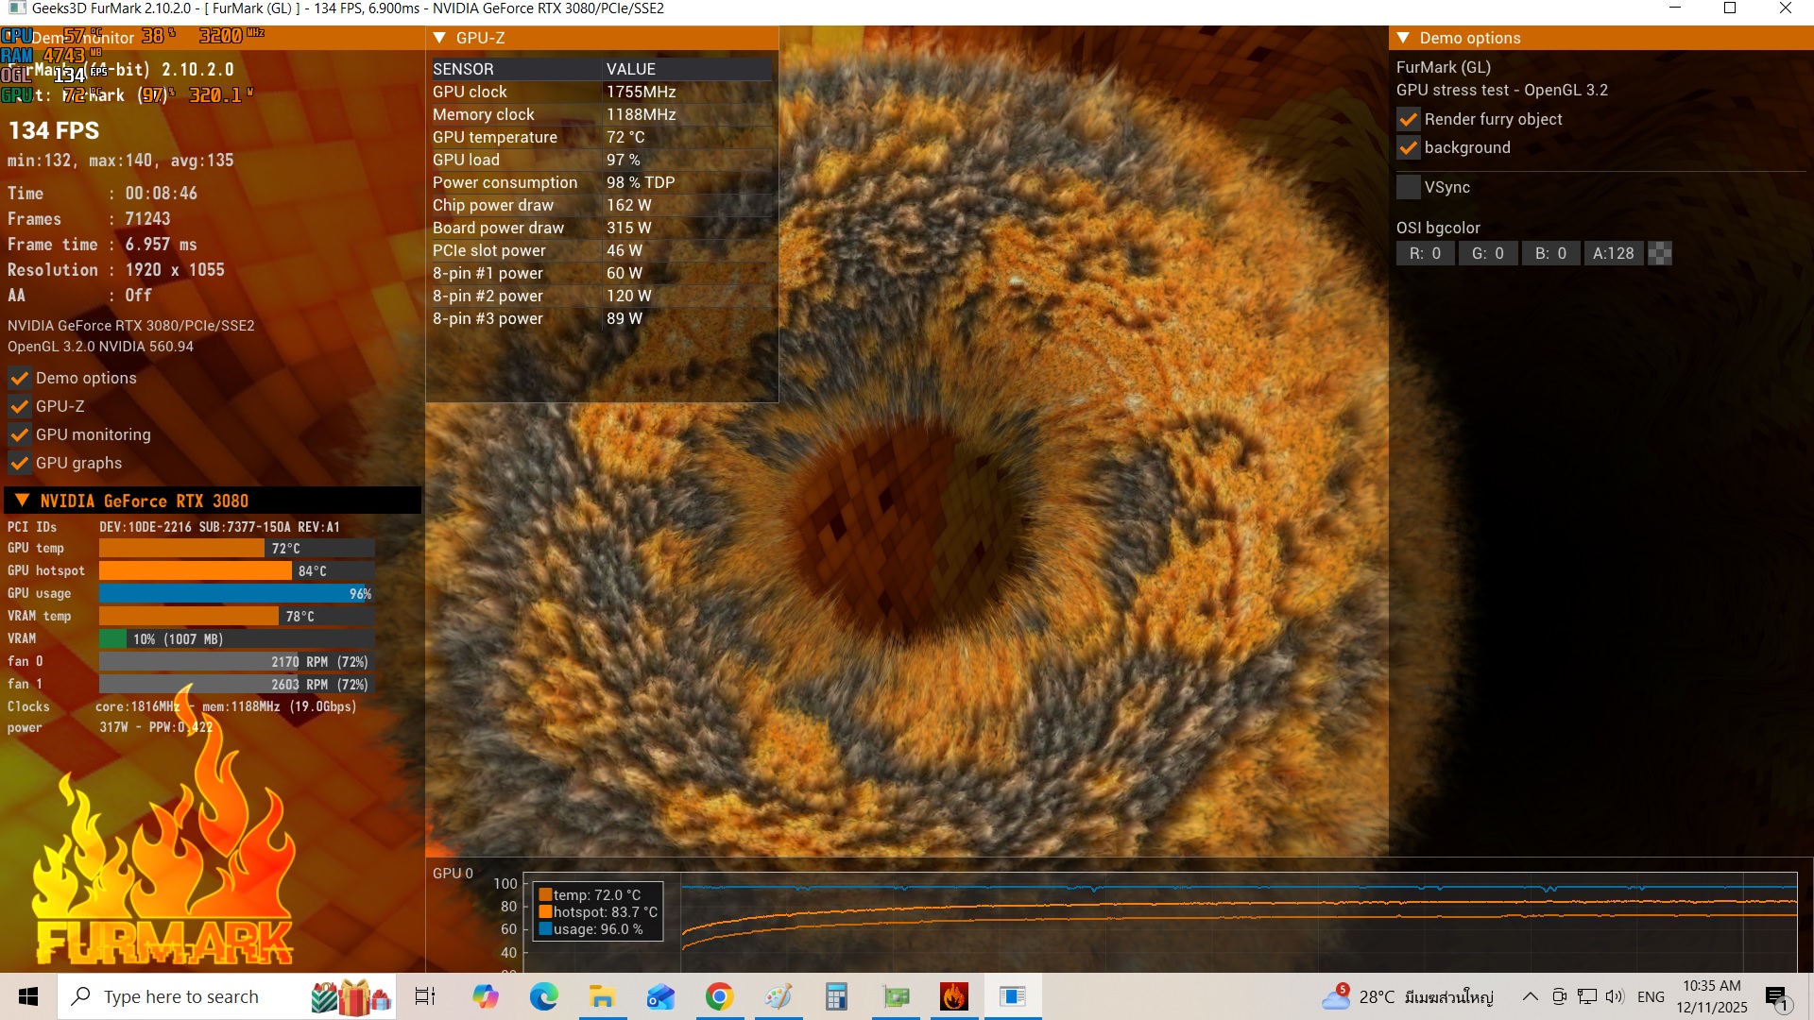Click the Copilot taskbar icon
The width and height of the screenshot is (1814, 1020).
tap(485, 996)
